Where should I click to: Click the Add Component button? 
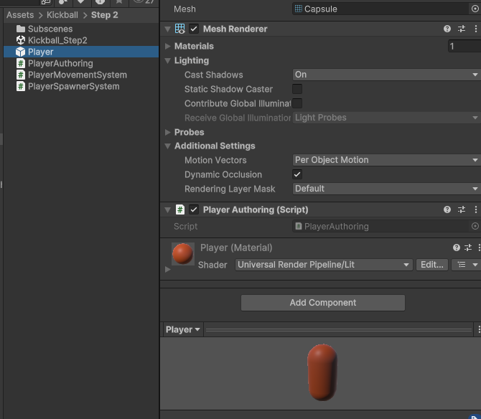pos(323,303)
